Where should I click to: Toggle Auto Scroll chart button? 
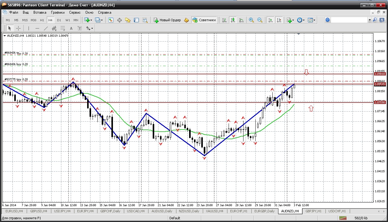coord(270,20)
